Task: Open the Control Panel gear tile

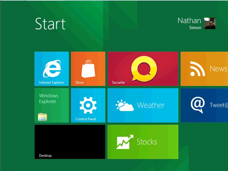Action: [x=88, y=105]
